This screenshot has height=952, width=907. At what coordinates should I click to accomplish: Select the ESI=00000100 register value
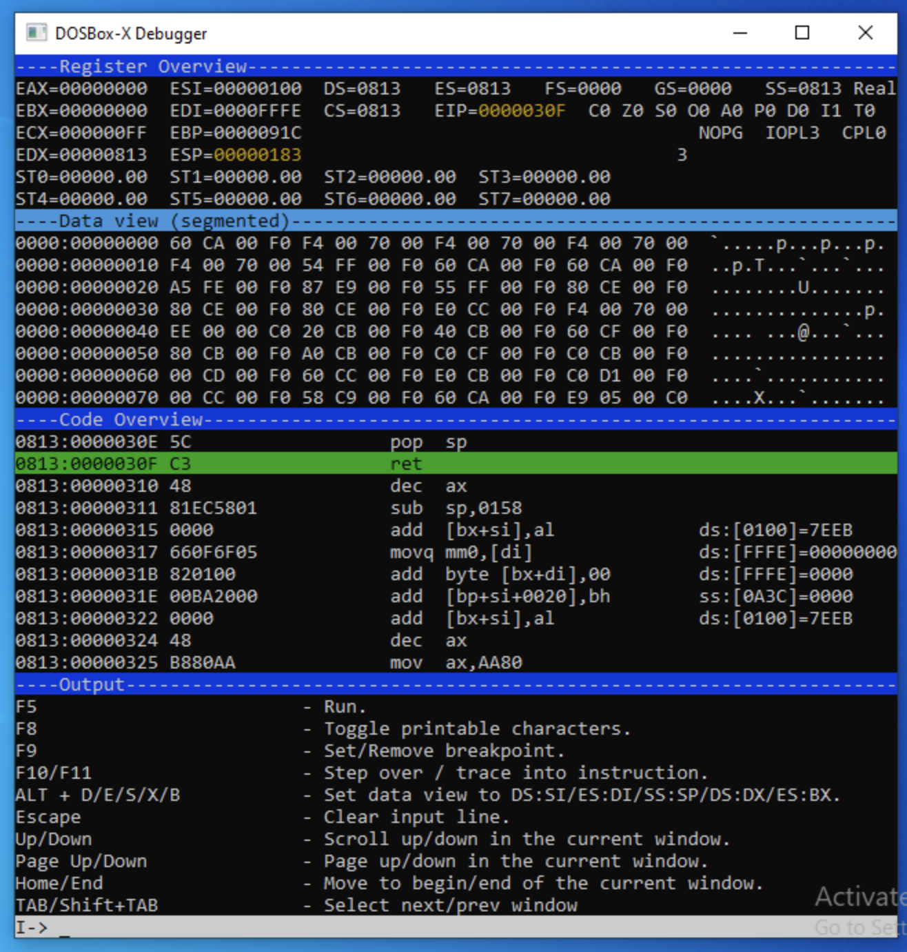(x=236, y=88)
